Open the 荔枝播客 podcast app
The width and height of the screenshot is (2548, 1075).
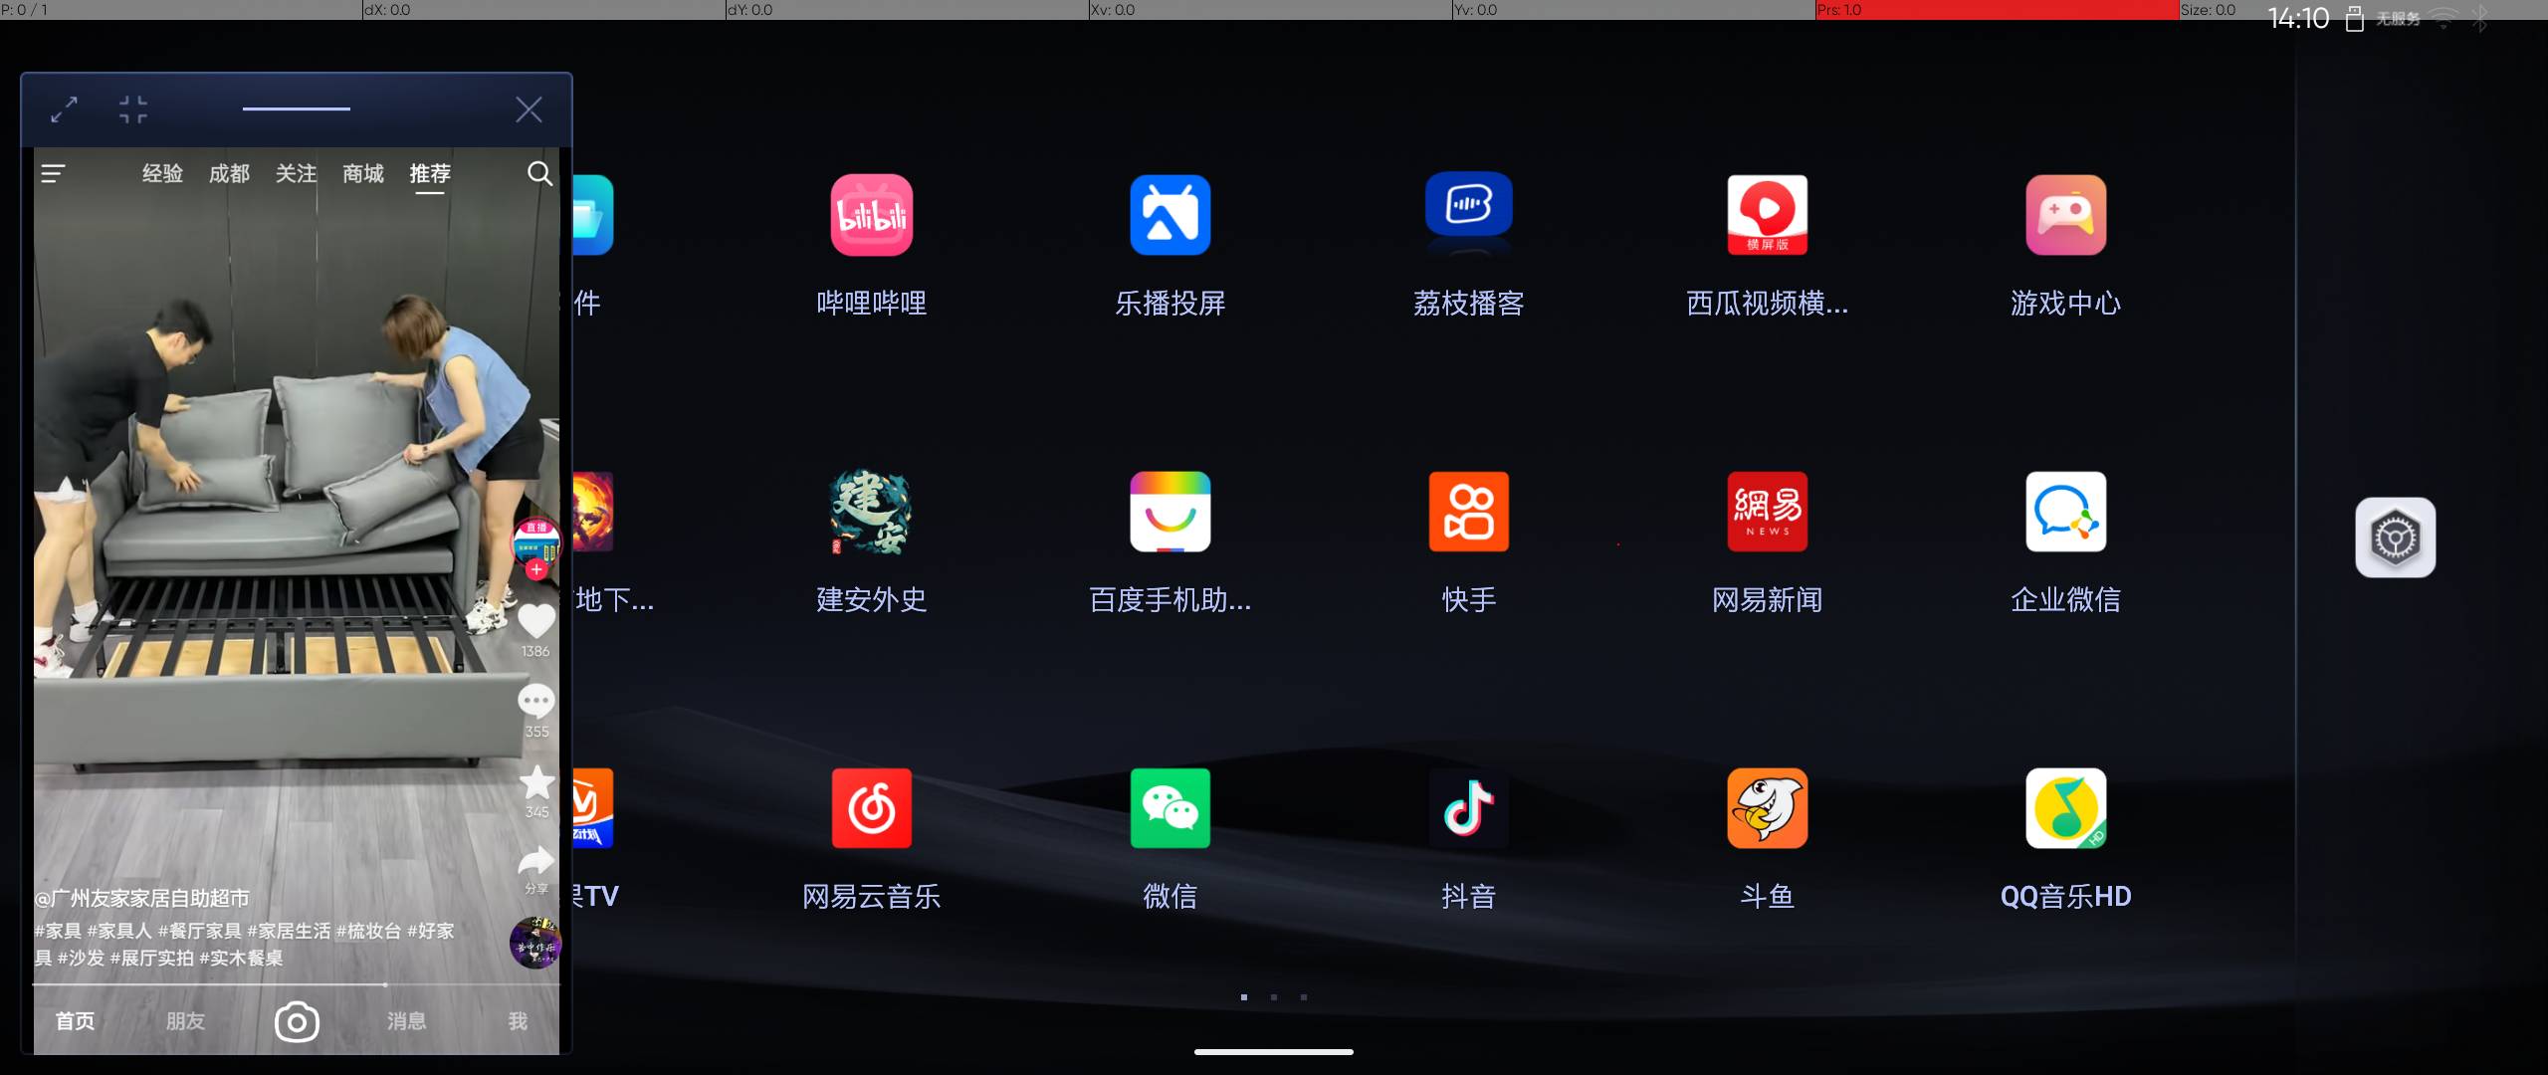click(1468, 205)
